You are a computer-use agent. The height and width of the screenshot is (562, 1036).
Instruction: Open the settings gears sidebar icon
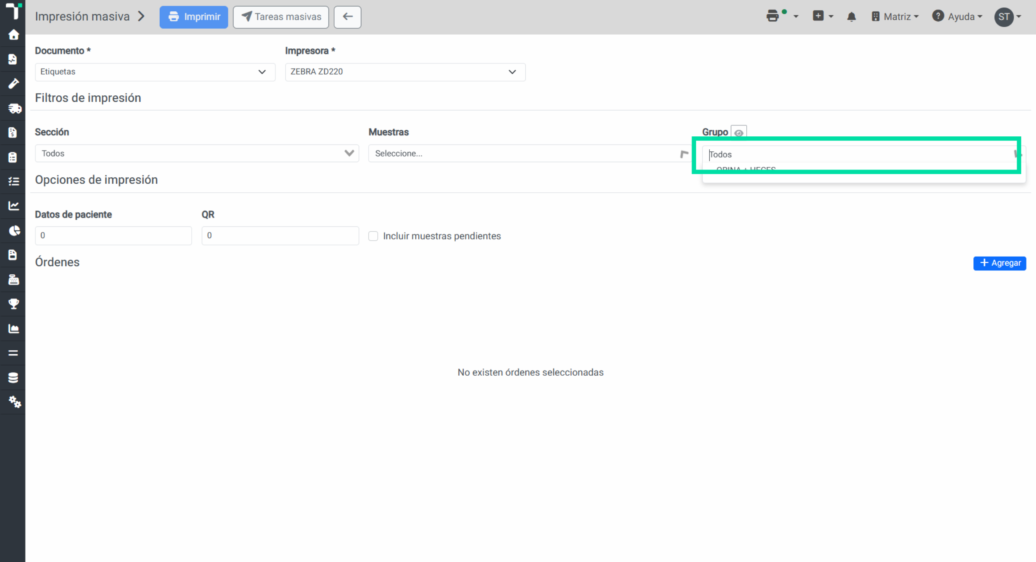click(15, 402)
